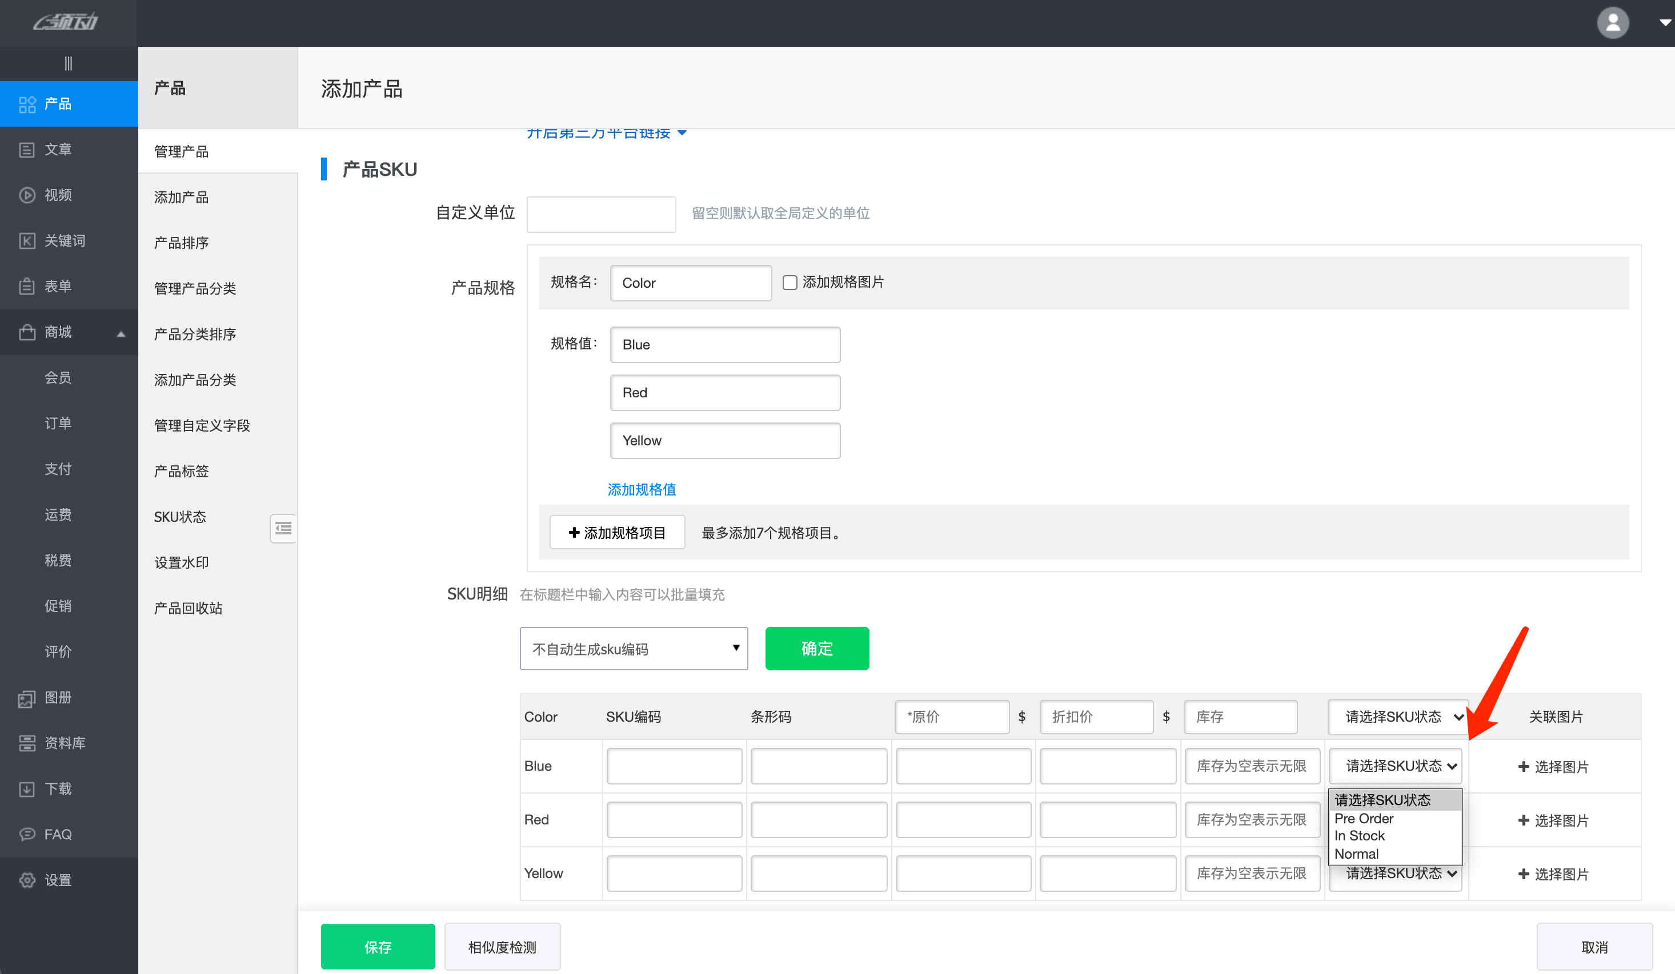Screen dimensions: 1675x974
Task: Click the 视频 play icon
Action: (x=27, y=195)
